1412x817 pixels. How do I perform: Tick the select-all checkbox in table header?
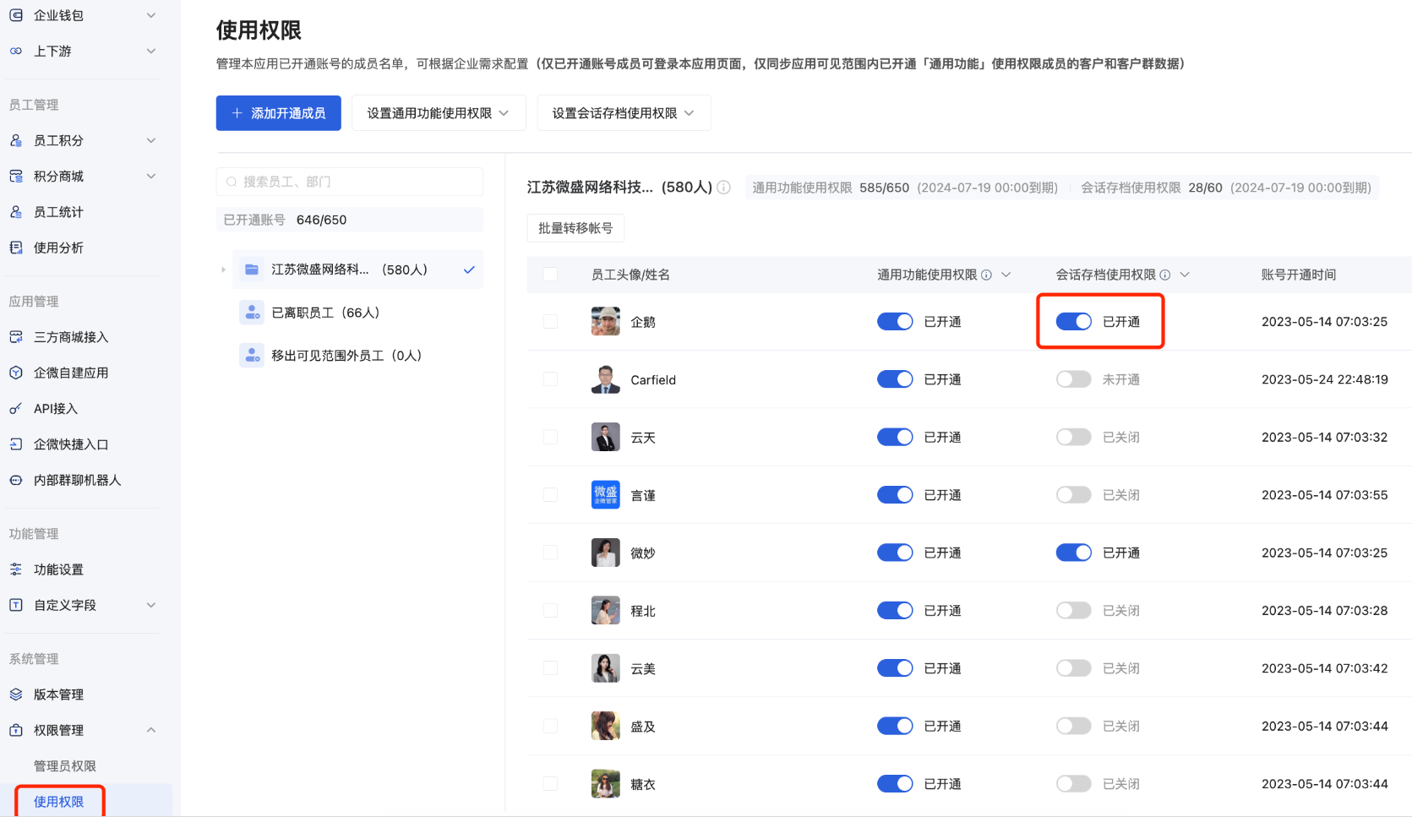[550, 275]
